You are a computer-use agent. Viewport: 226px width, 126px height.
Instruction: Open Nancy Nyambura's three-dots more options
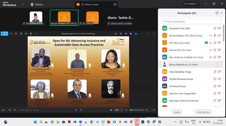click(x=219, y=64)
